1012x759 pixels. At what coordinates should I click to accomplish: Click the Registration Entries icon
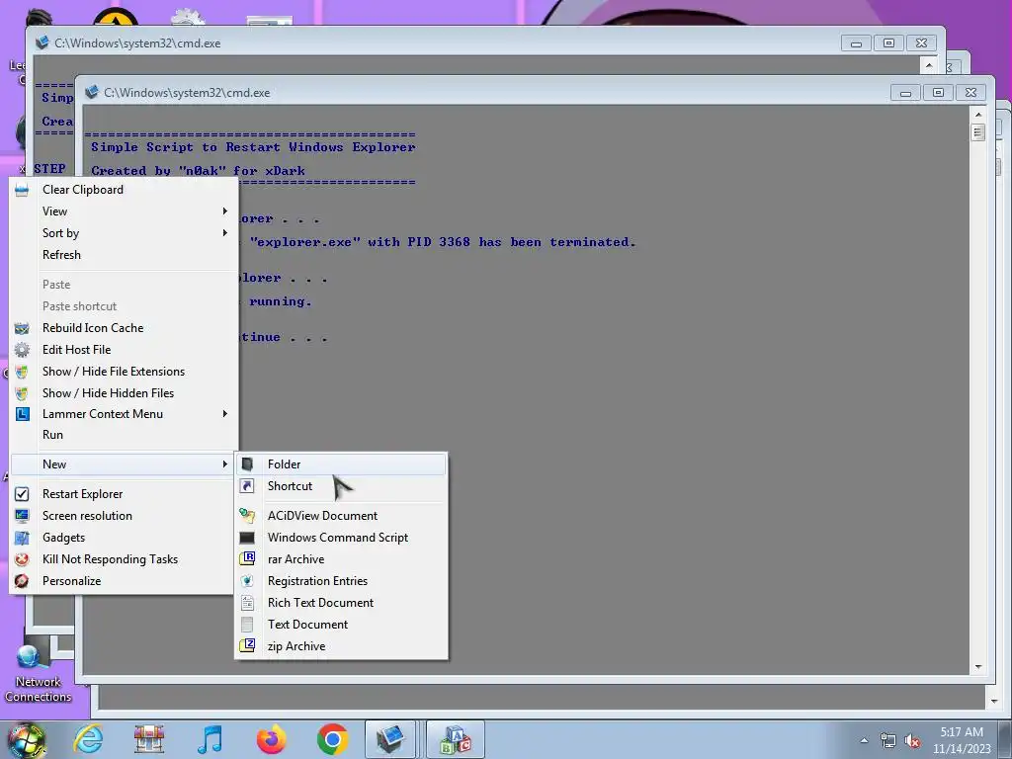[247, 581]
